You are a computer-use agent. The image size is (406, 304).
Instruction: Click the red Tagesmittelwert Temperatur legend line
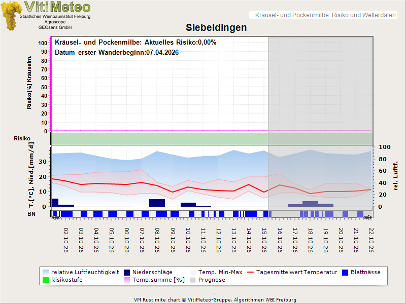250,273
